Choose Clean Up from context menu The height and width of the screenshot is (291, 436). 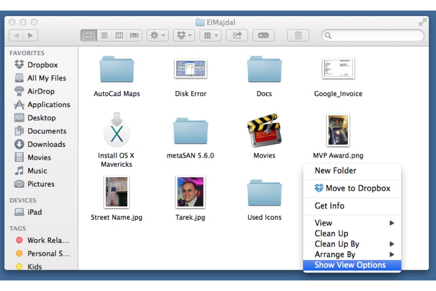[352, 233]
